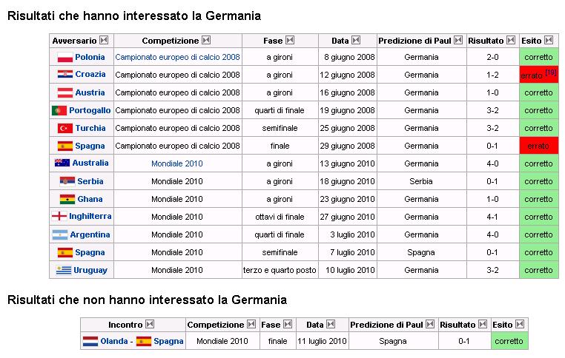Screen dimensions: 565x358
Task: Open Campionato europeo di calcio 2008 link
Action: pos(177,57)
